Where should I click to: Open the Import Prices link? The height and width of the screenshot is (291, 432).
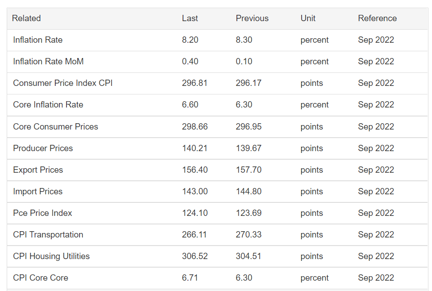[x=38, y=191]
